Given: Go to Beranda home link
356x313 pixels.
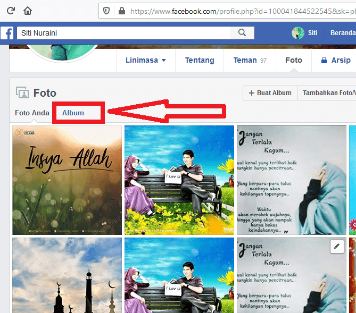Looking at the screenshot, I should pyautogui.click(x=343, y=33).
